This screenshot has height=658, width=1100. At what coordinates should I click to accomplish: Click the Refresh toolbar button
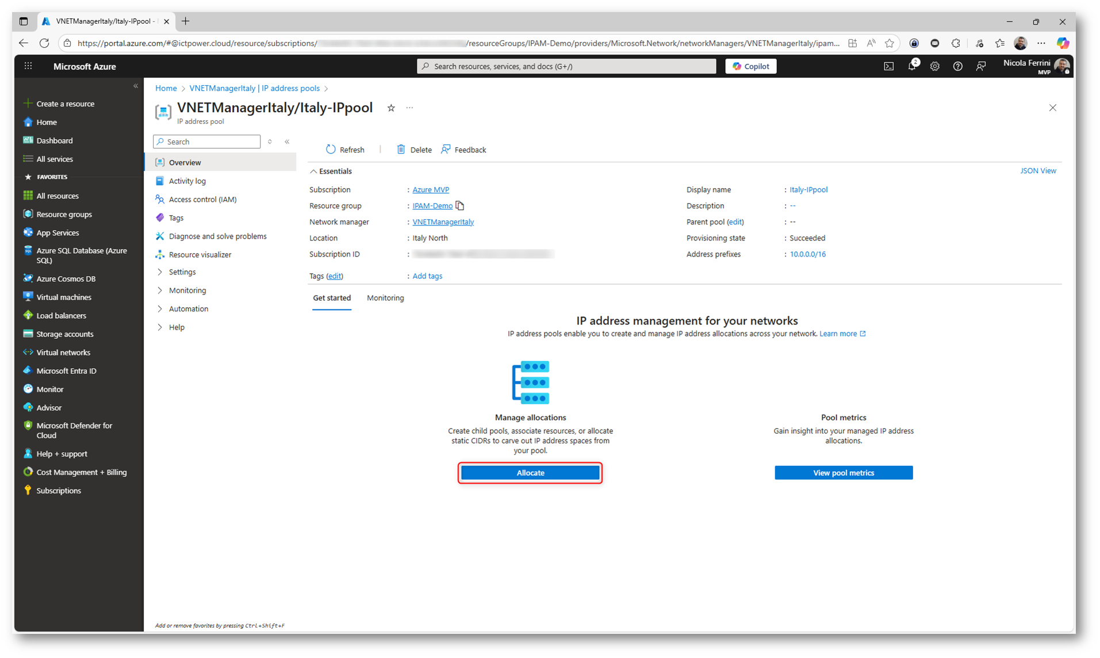345,150
